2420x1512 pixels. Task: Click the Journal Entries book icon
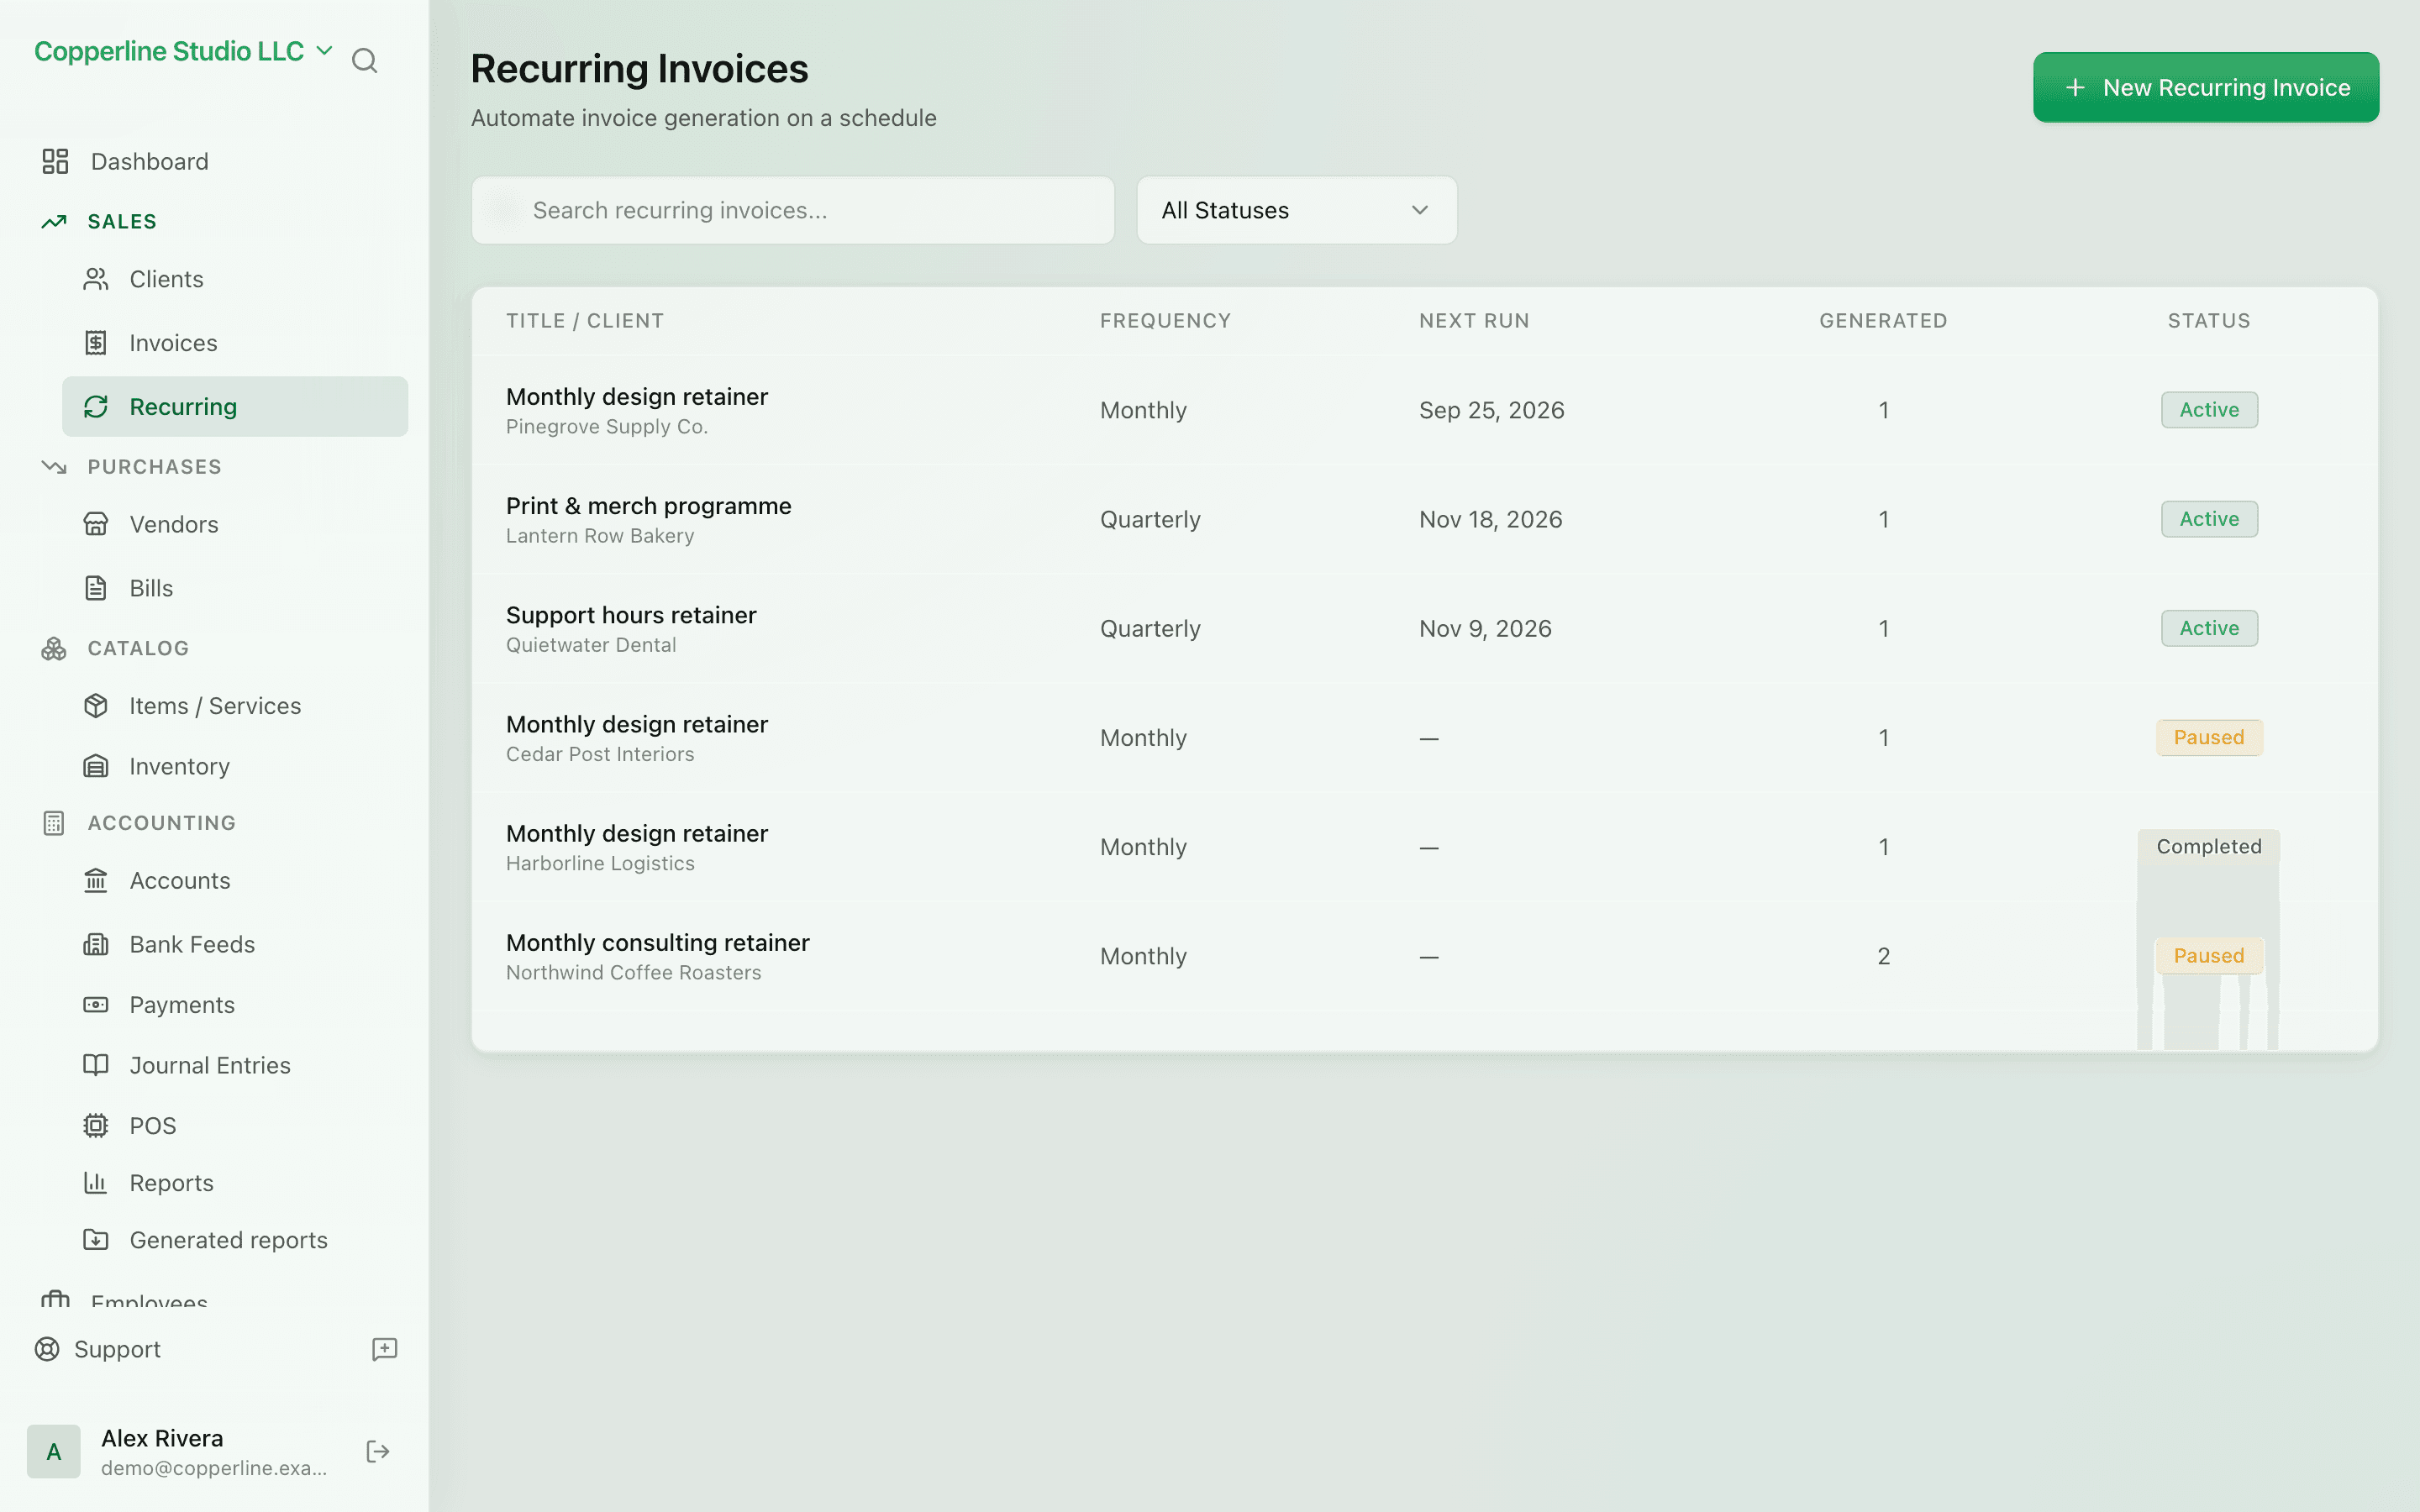96,1065
